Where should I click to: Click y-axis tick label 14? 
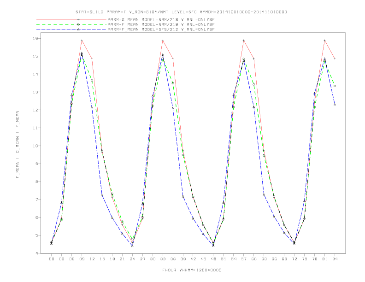(x=35, y=74)
